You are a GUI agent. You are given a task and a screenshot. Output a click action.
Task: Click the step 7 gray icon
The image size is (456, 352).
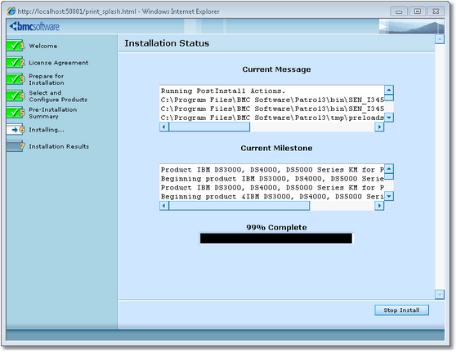(x=16, y=146)
